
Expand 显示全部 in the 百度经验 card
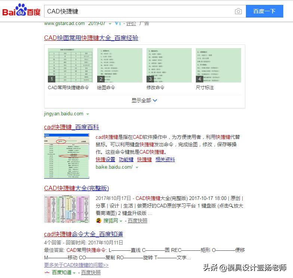pyautogui.click(x=144, y=101)
